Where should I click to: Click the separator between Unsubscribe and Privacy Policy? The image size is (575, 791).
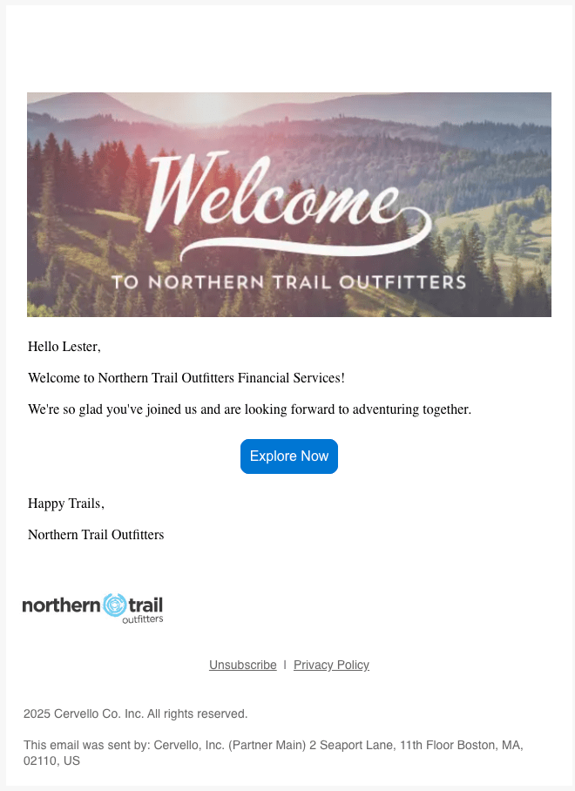pyautogui.click(x=285, y=665)
